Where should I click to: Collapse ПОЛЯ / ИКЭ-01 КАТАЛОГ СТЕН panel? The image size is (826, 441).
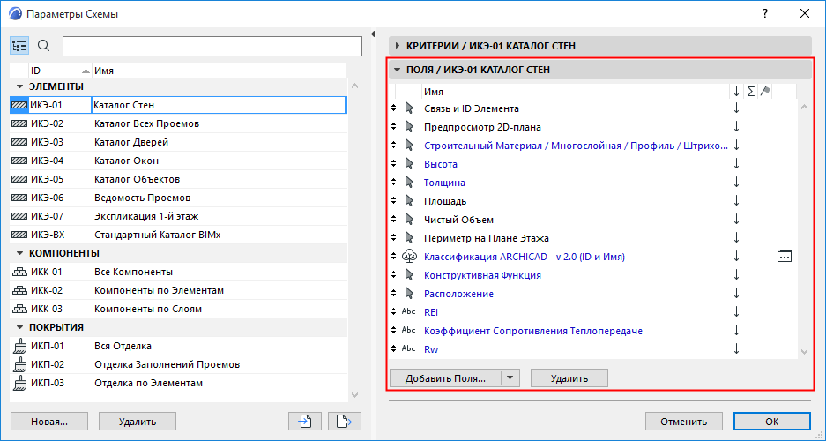coord(398,70)
